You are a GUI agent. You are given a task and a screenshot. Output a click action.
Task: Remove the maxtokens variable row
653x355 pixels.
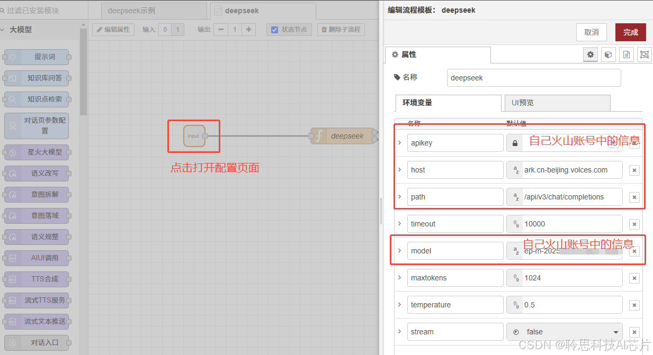(x=634, y=278)
